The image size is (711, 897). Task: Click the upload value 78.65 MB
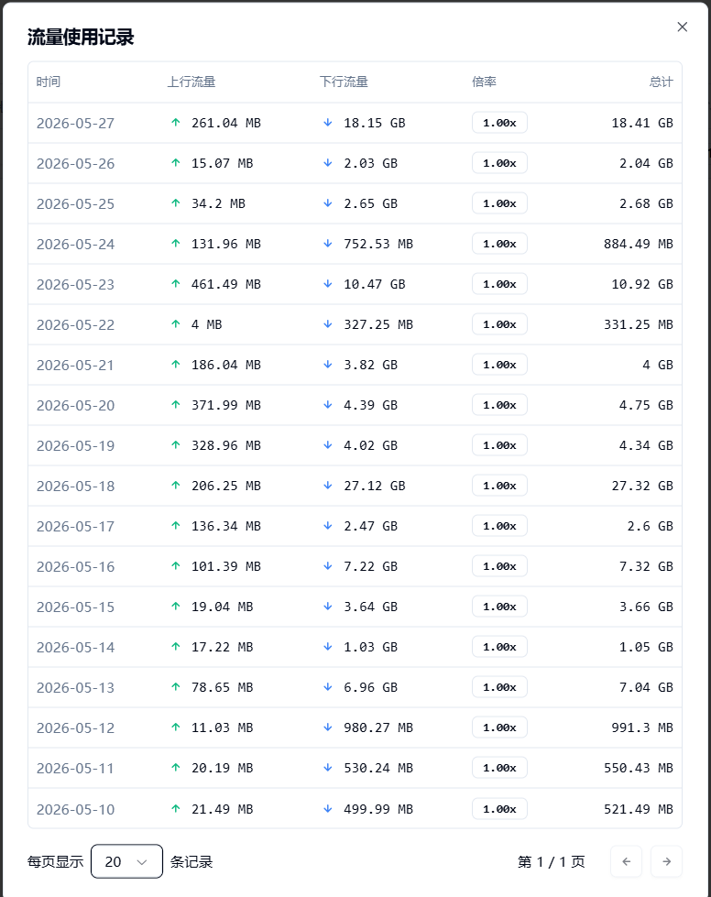click(222, 687)
